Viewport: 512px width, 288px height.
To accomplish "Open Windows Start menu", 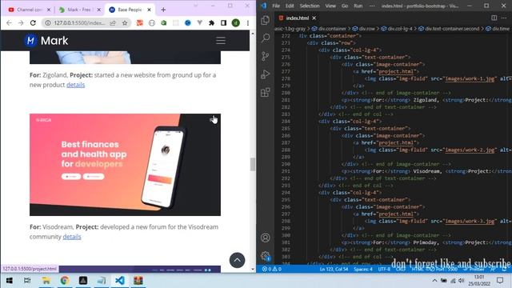I will pos(9,281).
